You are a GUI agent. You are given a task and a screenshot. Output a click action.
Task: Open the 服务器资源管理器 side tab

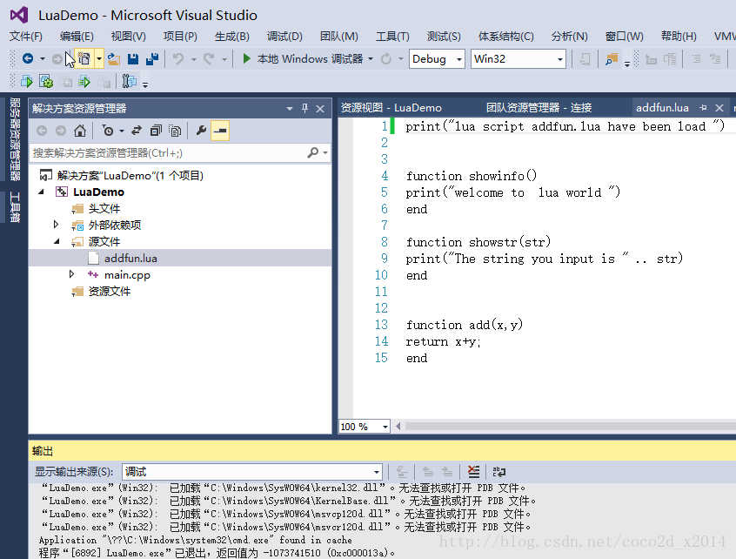click(15, 138)
